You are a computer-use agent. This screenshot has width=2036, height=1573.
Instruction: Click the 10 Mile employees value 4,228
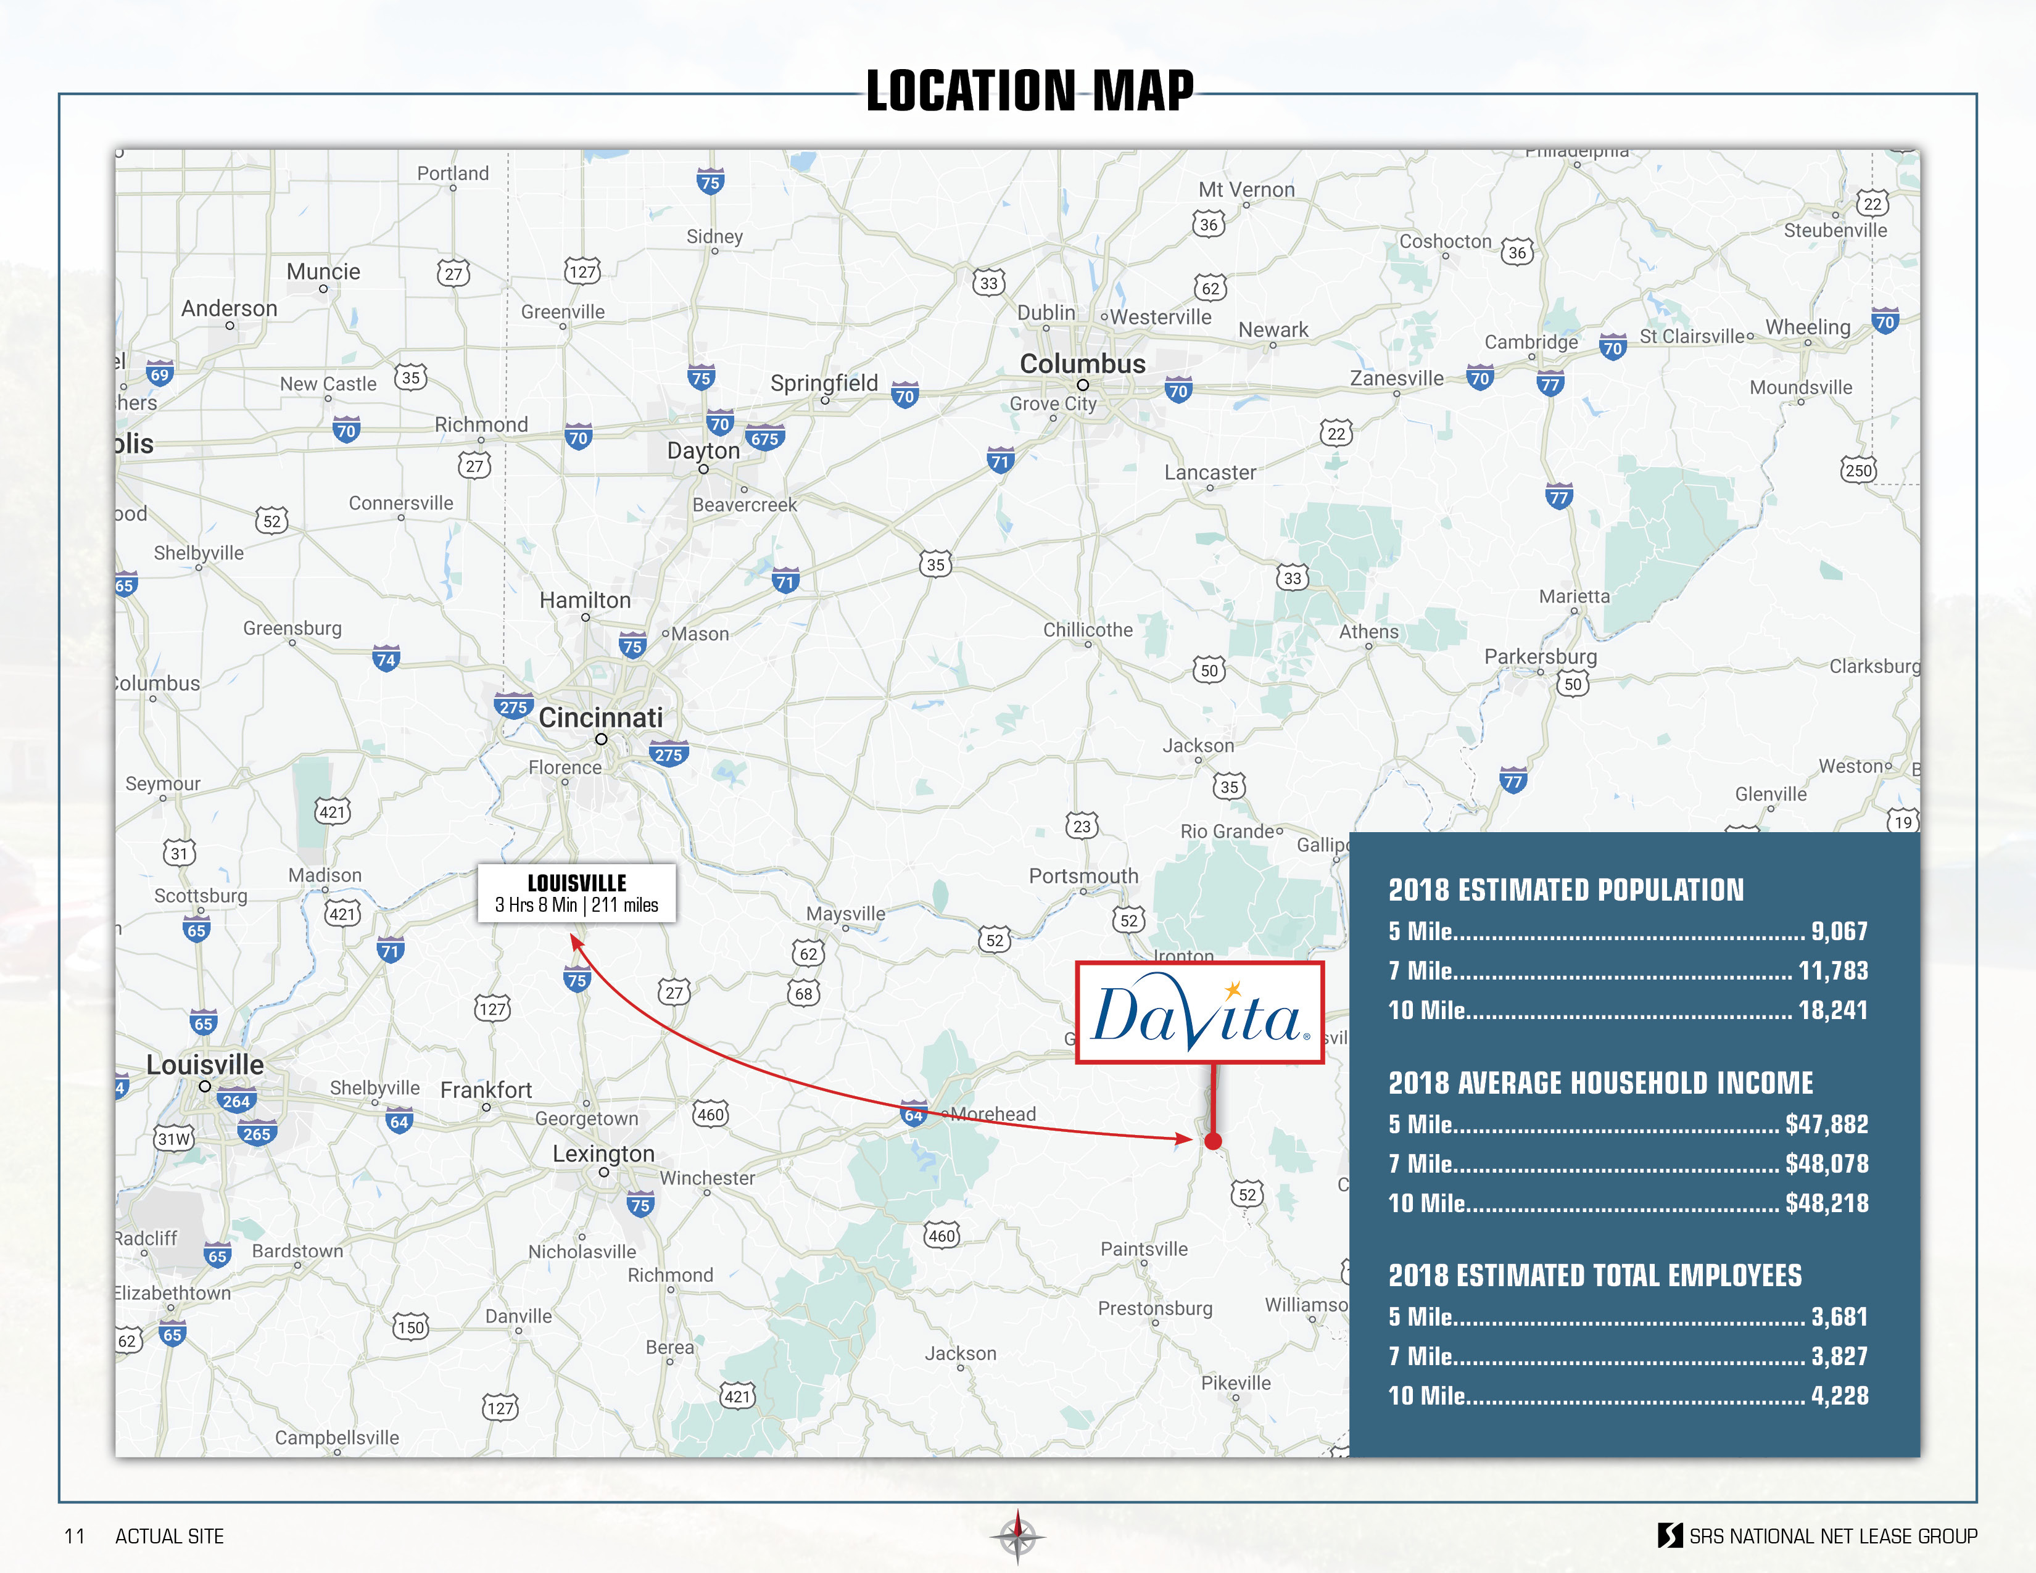click(1839, 1396)
